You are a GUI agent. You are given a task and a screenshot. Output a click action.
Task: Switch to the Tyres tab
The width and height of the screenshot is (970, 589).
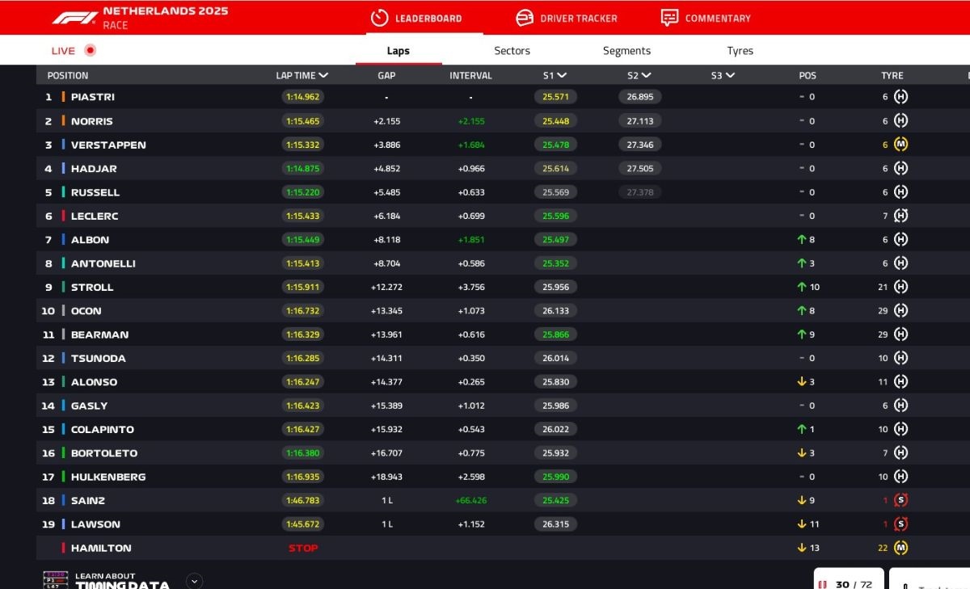740,51
